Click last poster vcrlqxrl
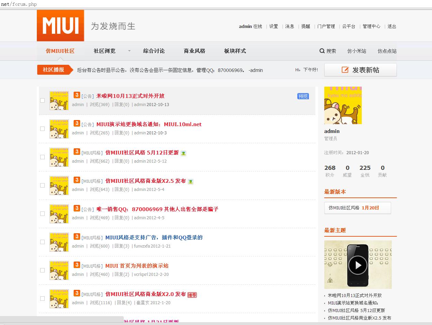Viewport: 432px width, 325px height. (140, 274)
